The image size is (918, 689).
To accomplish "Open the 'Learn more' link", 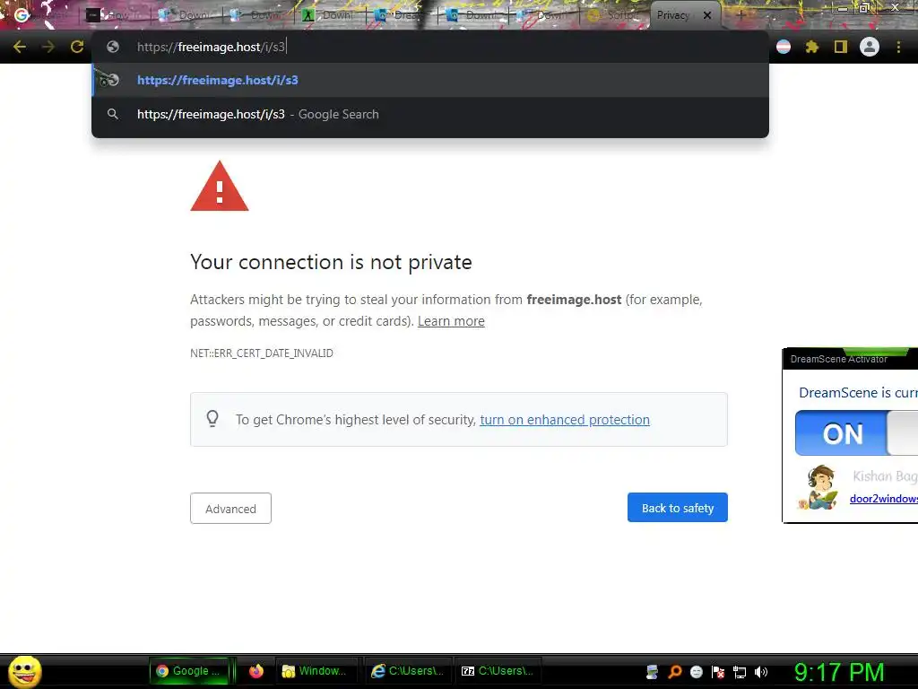I will [x=451, y=321].
